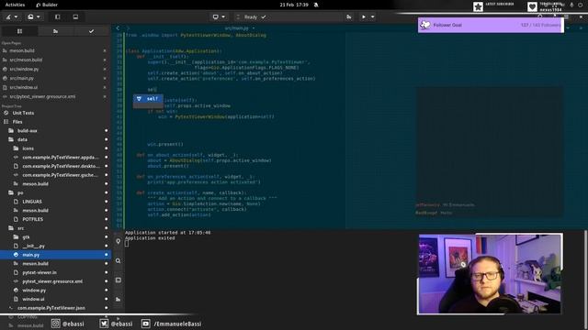Select main.py in project tree

55,255
